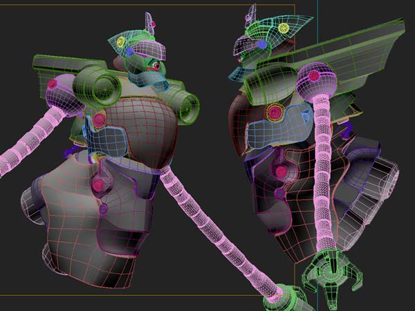Click the magenta circle on right model's waist
Viewport: 415px width, 311px height.
(281, 171)
